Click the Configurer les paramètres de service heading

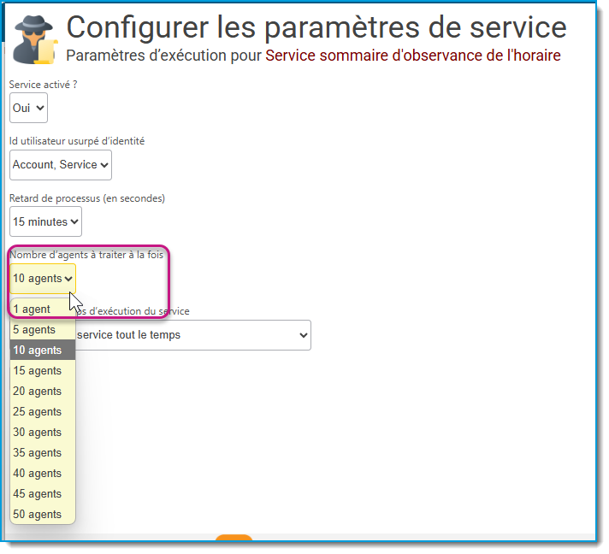(x=316, y=27)
